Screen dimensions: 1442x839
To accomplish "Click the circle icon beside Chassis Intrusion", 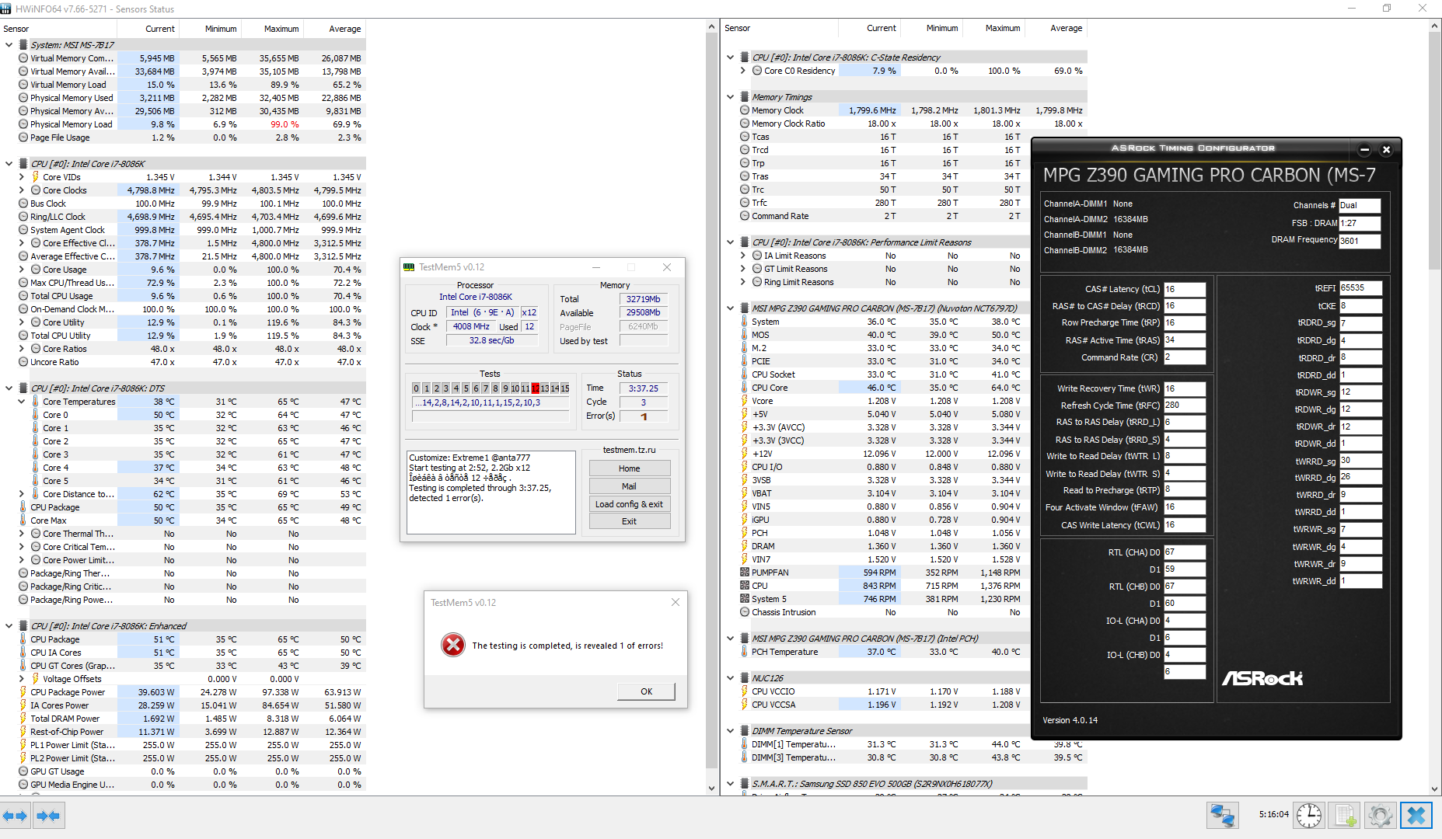I will [745, 612].
